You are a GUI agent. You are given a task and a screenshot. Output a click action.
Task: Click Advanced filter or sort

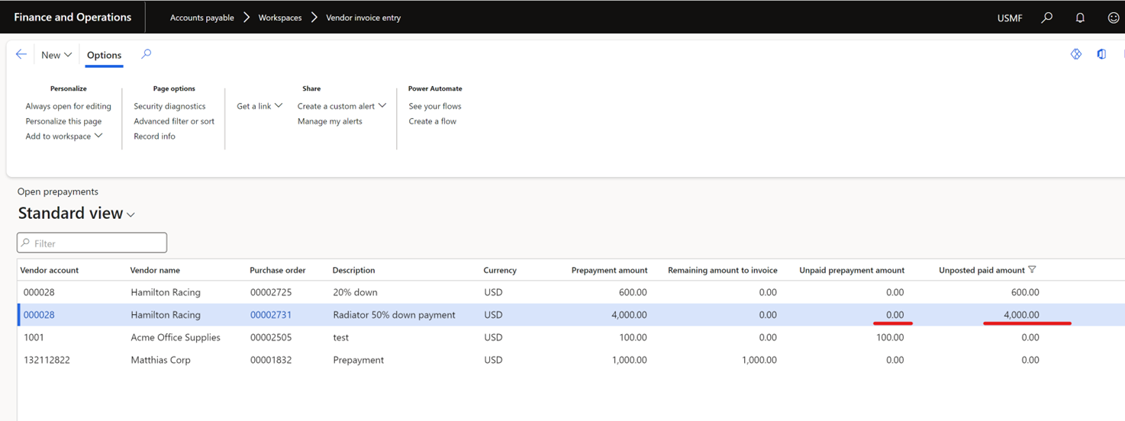174,121
